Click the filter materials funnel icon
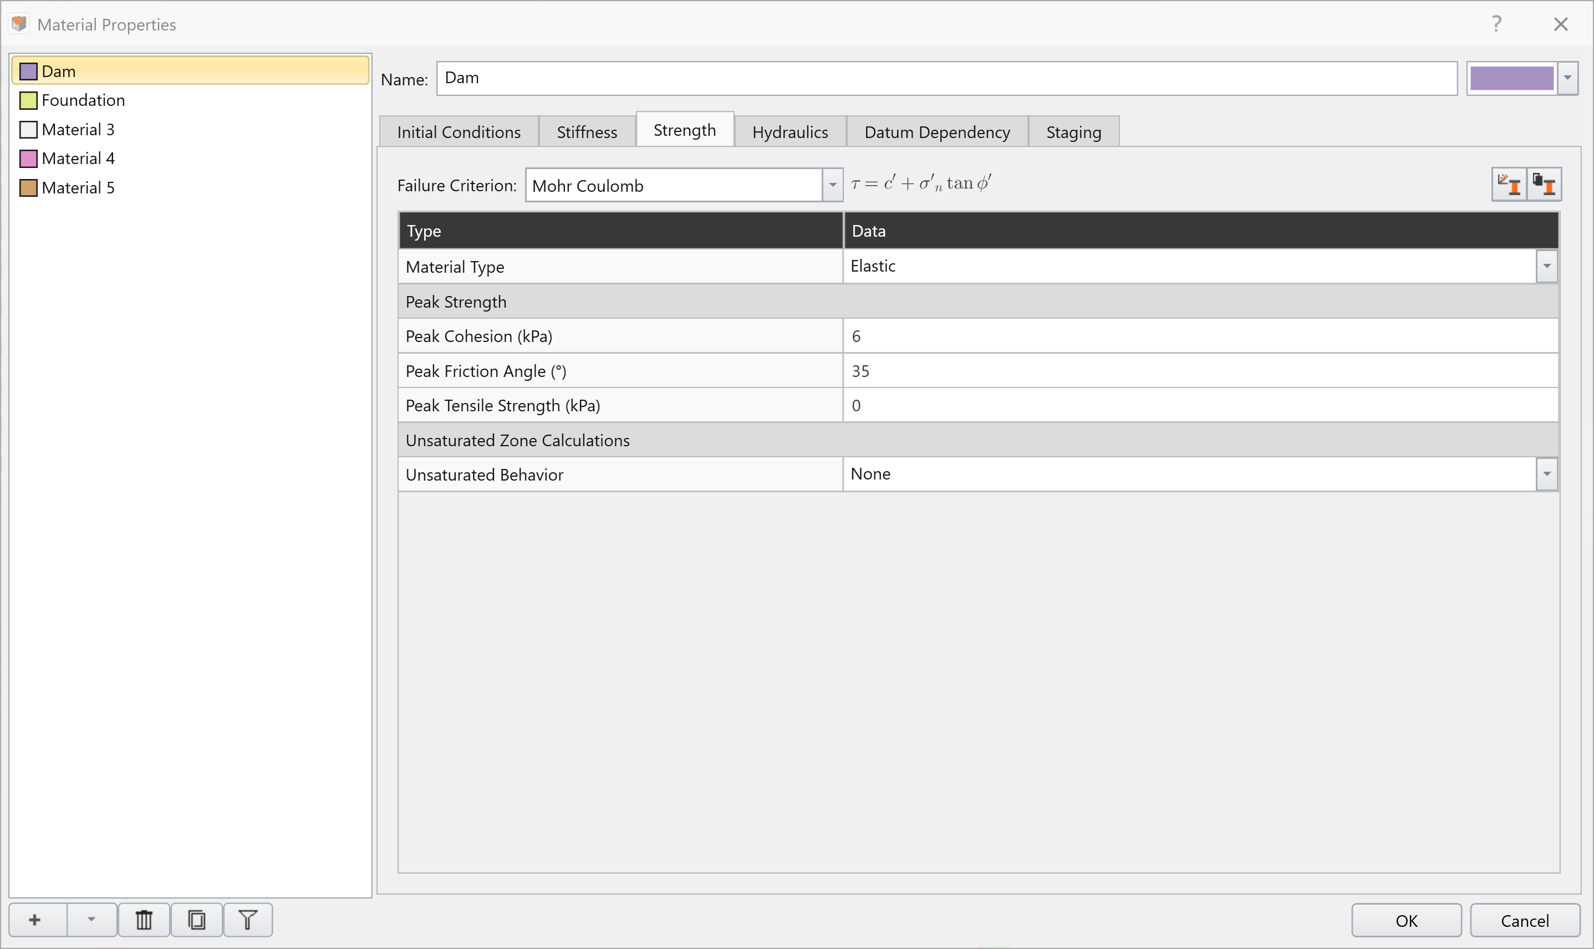Viewport: 1594px width, 949px height. [x=248, y=920]
